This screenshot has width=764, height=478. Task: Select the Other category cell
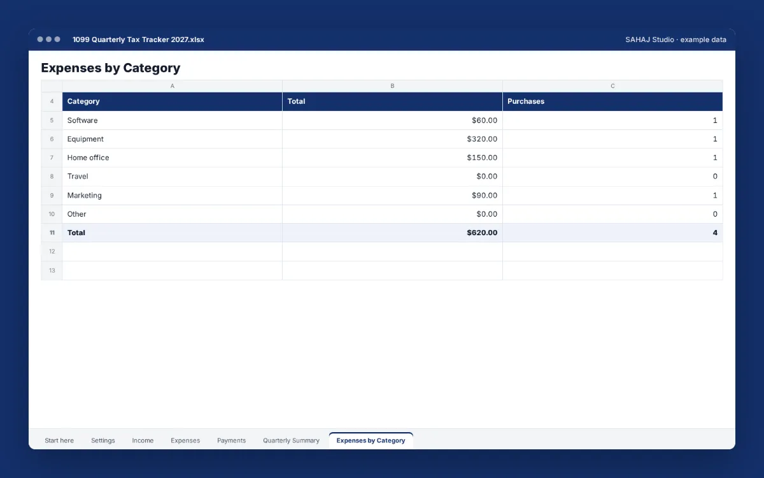click(173, 214)
